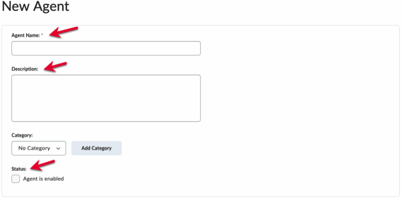
Task: Click the "Status:" field label
Action: coord(19,169)
